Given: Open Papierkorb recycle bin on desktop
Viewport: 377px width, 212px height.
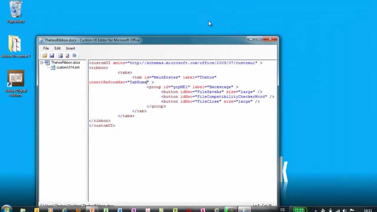Looking at the screenshot, I should pyautogui.click(x=16, y=12).
